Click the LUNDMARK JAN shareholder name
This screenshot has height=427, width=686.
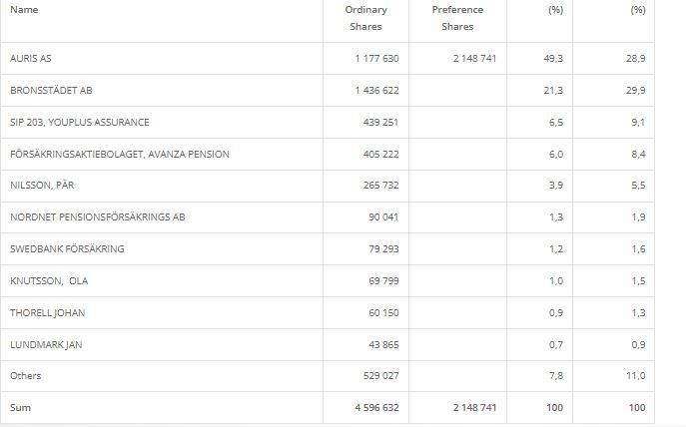(46, 345)
